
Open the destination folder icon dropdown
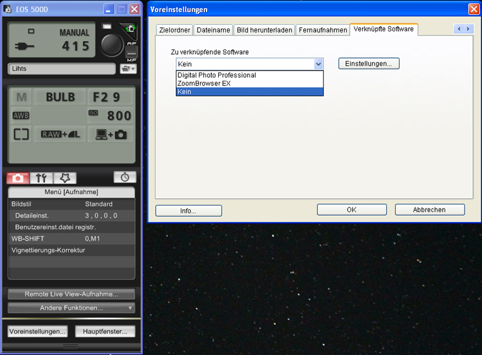pyautogui.click(x=128, y=69)
